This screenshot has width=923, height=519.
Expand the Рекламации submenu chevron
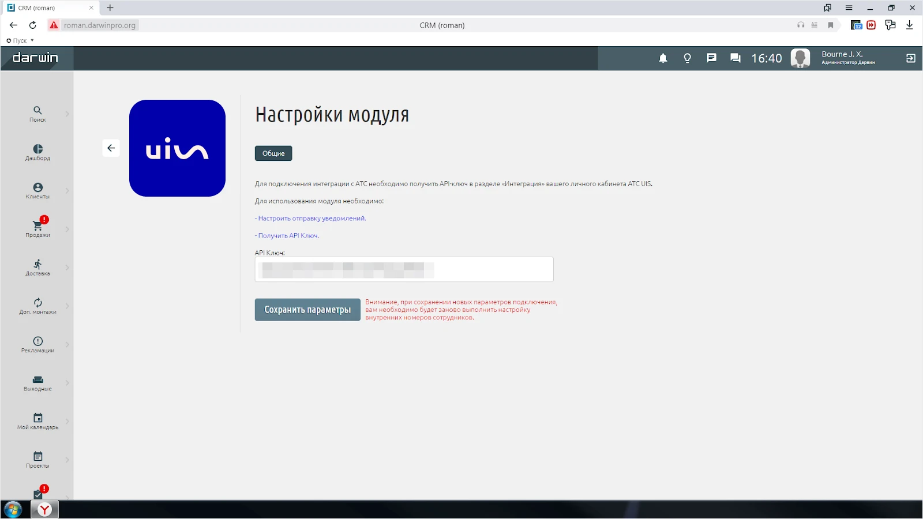67,345
